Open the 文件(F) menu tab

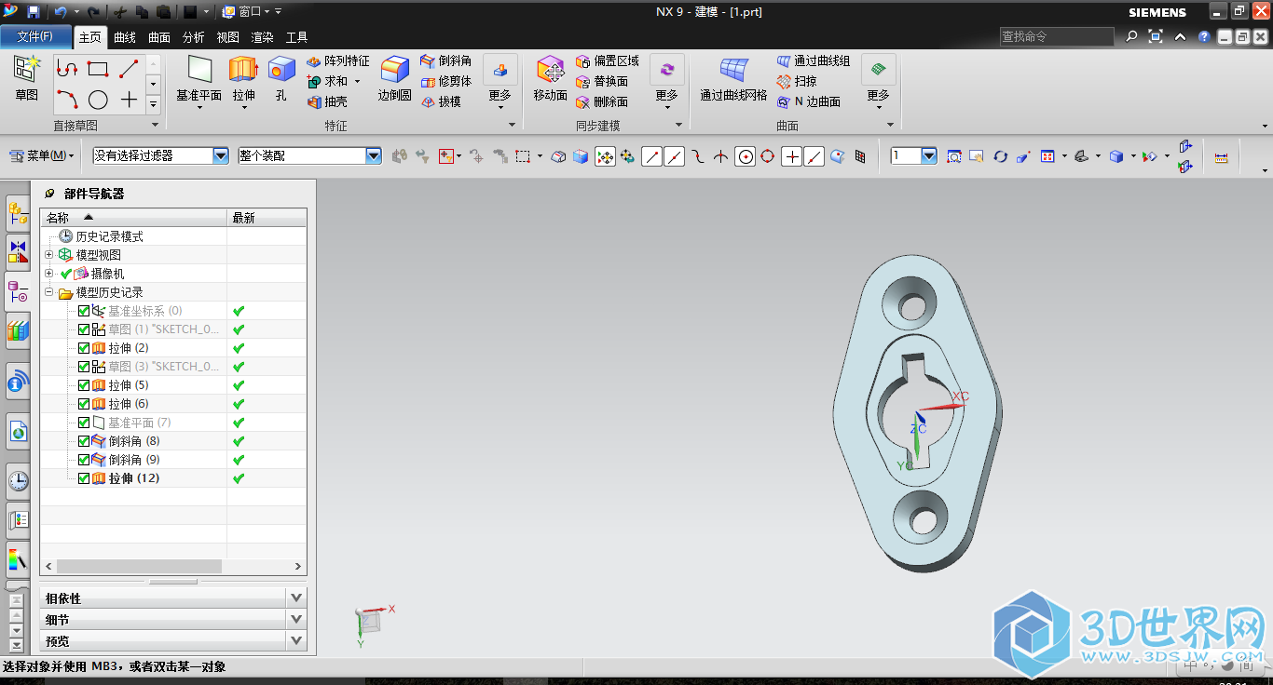pos(36,36)
